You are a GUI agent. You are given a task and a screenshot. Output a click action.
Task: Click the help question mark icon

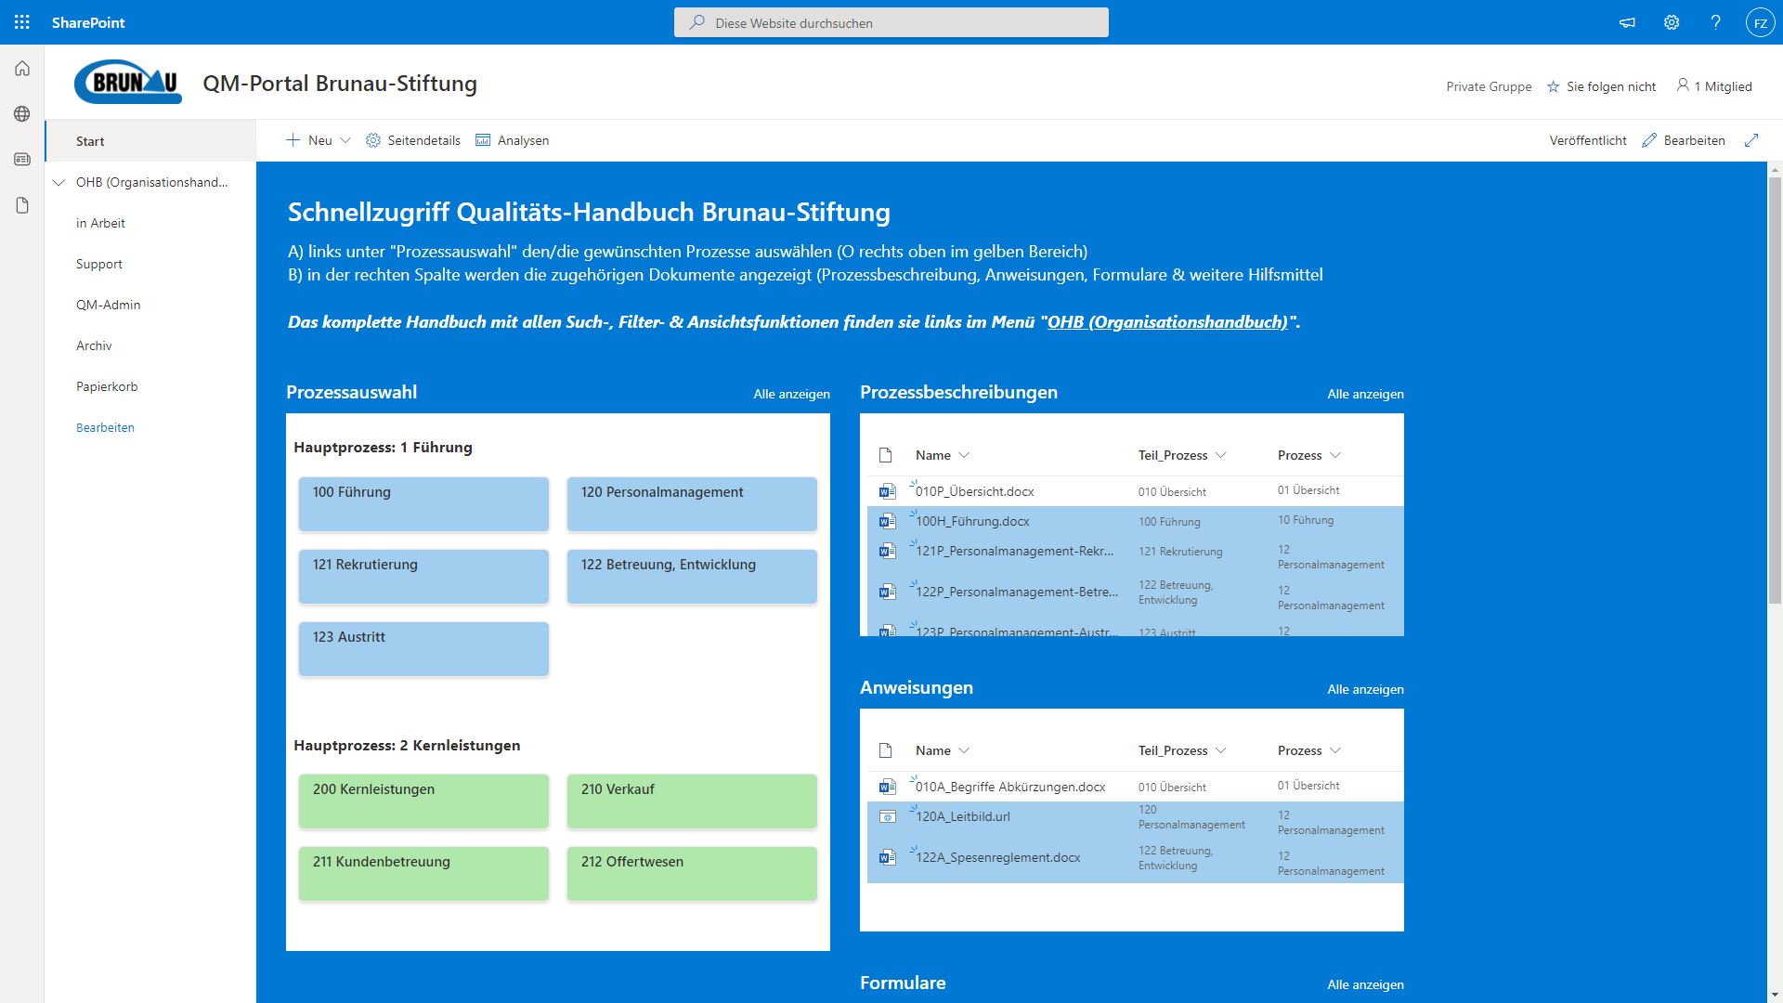[1715, 22]
